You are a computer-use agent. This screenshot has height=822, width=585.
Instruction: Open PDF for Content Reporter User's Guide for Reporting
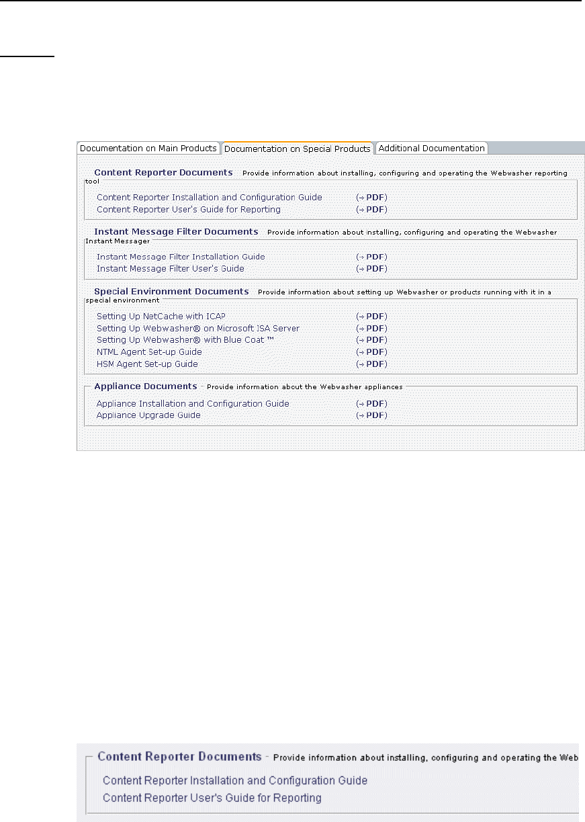click(371, 210)
